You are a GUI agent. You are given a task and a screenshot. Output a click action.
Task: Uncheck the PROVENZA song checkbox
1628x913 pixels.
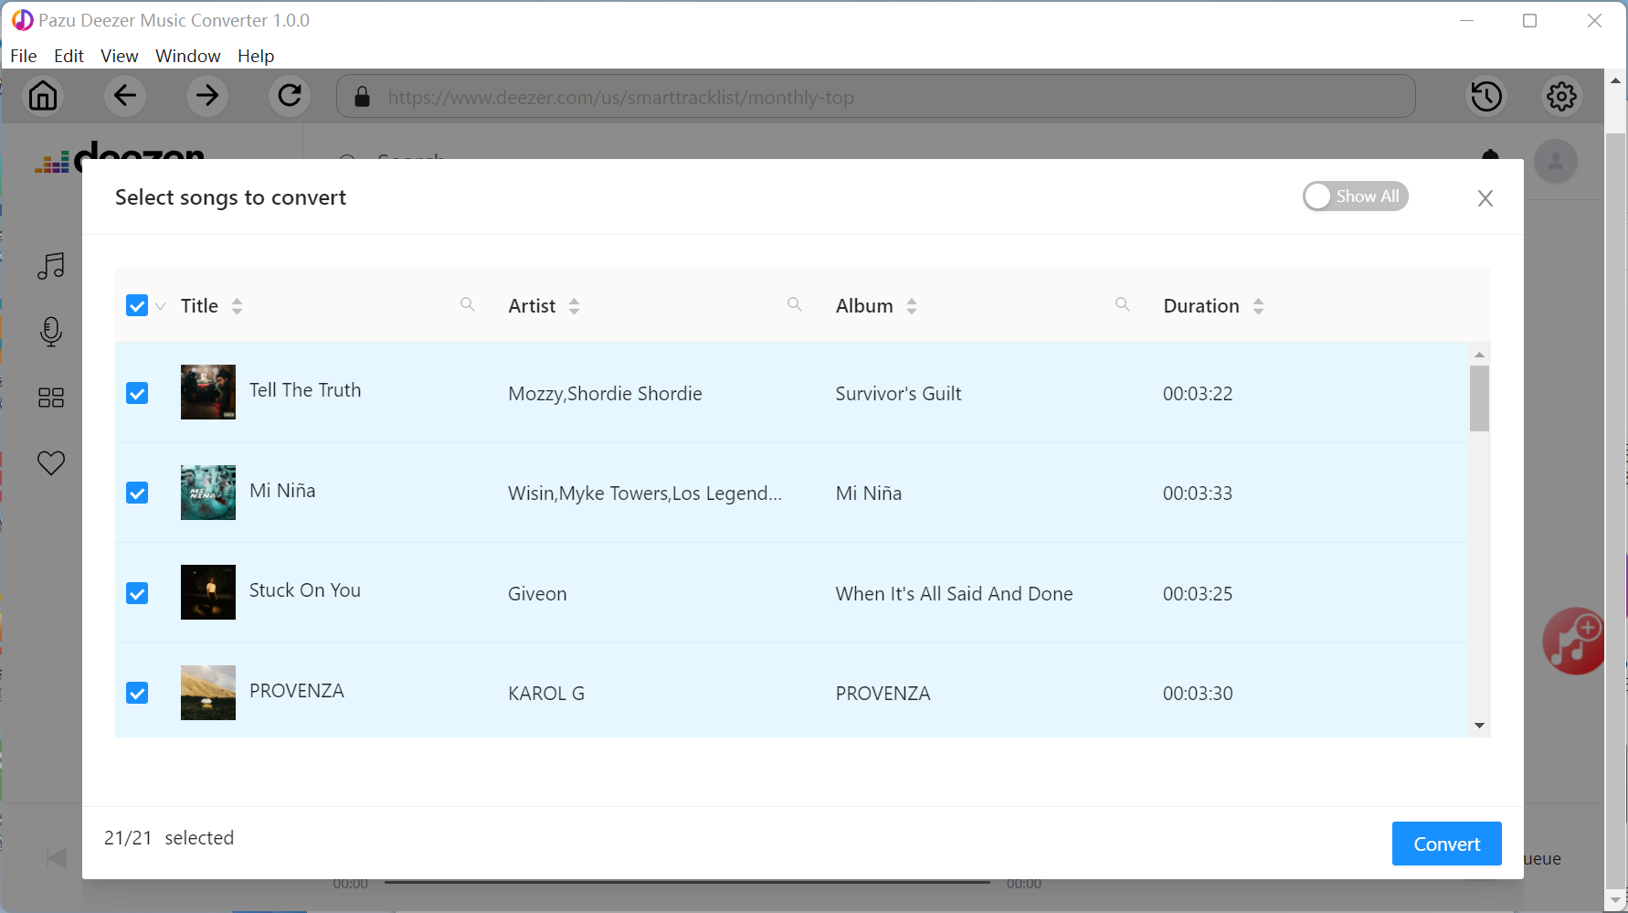coord(137,693)
